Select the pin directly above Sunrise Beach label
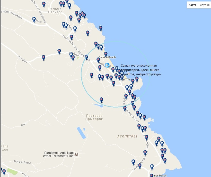 105,54
